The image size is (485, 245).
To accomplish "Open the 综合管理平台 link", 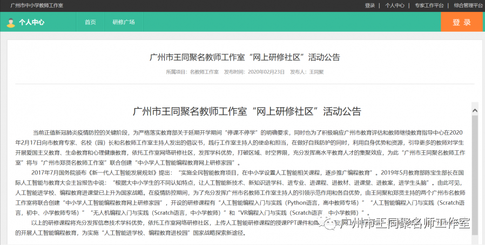I will click(x=468, y=5).
